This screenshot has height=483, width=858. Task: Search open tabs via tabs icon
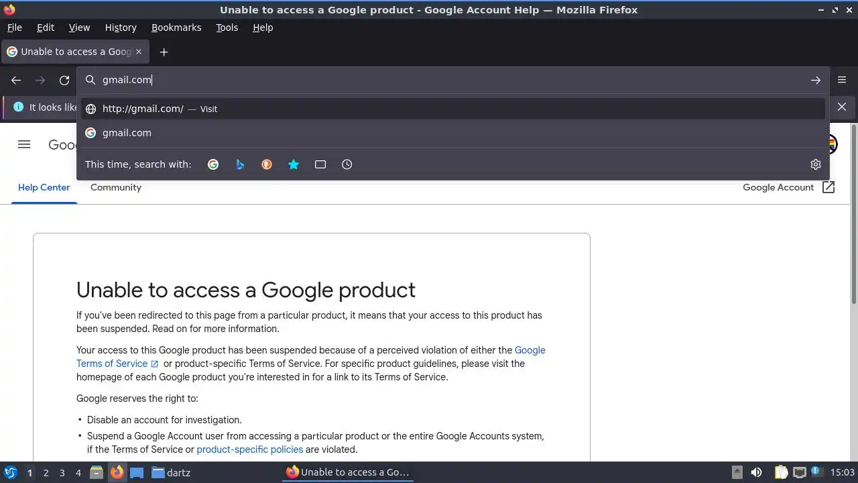[x=320, y=164]
